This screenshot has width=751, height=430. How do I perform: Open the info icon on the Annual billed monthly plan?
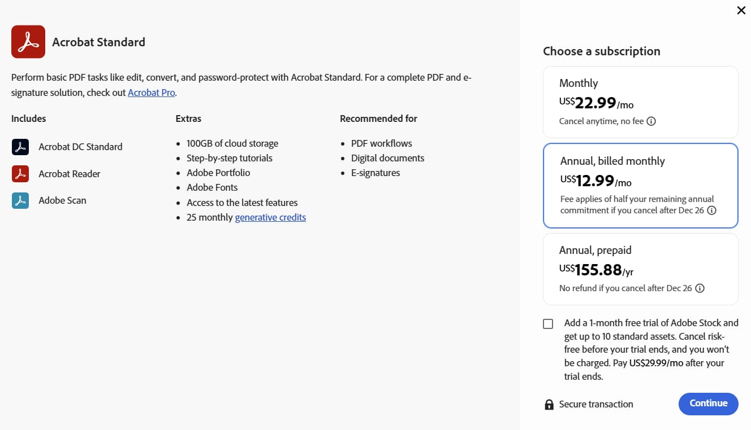coord(711,209)
